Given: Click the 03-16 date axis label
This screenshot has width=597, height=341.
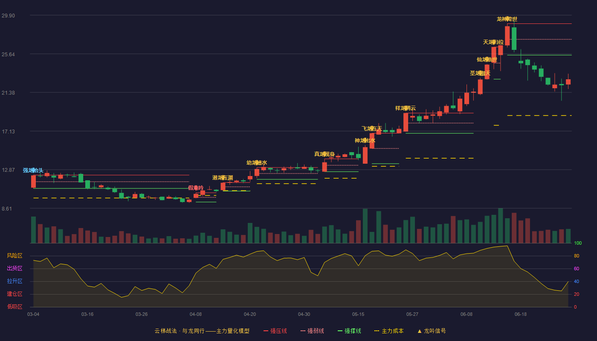Looking at the screenshot, I should point(87,314).
